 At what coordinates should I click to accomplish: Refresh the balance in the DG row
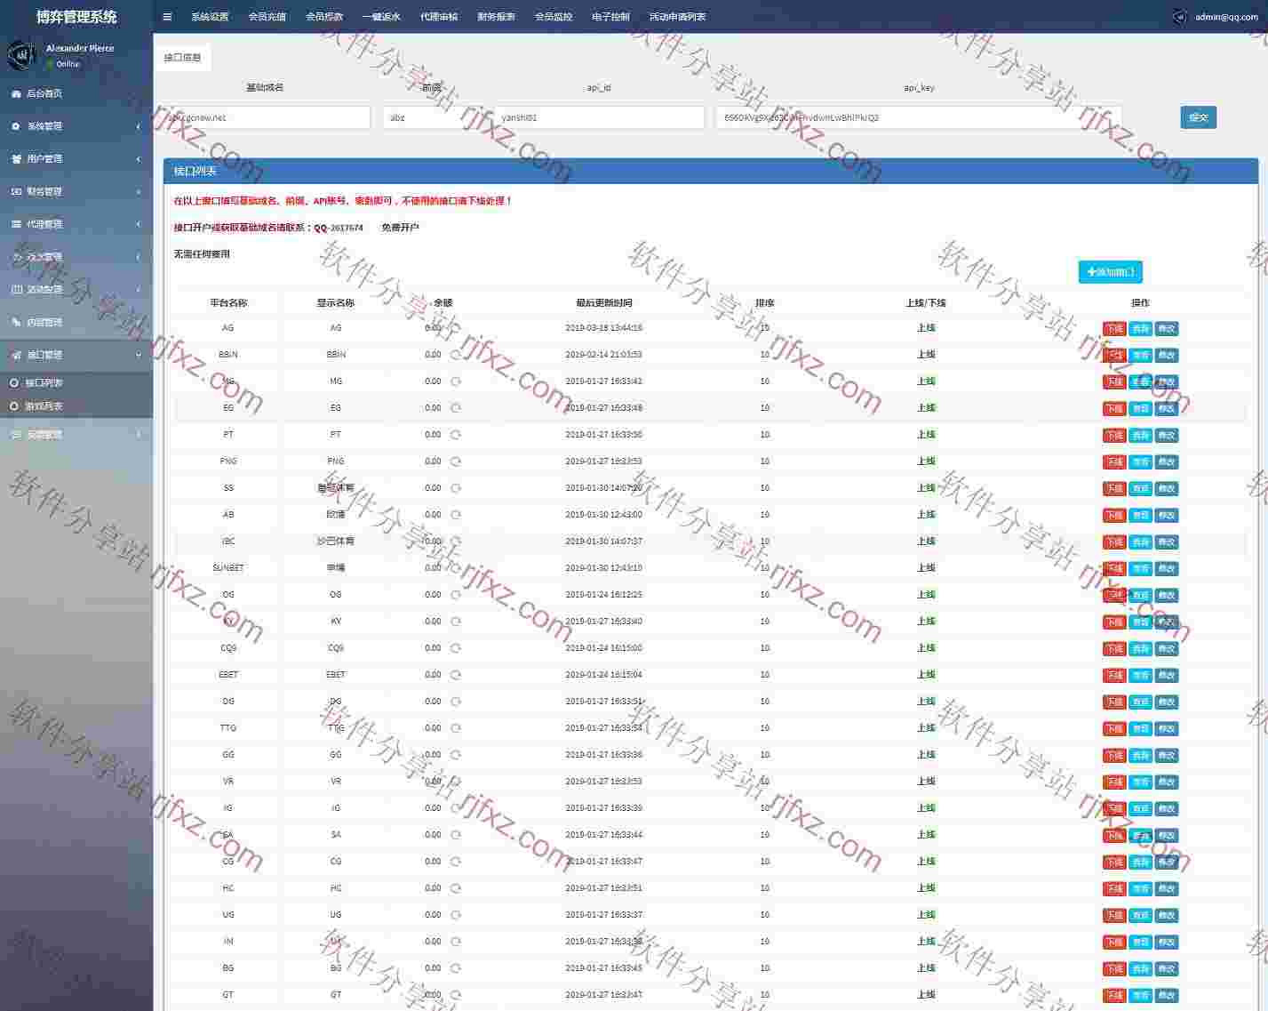[x=456, y=702]
